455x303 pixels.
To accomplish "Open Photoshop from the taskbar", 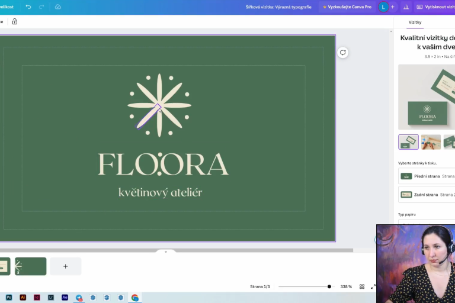I will (9, 298).
